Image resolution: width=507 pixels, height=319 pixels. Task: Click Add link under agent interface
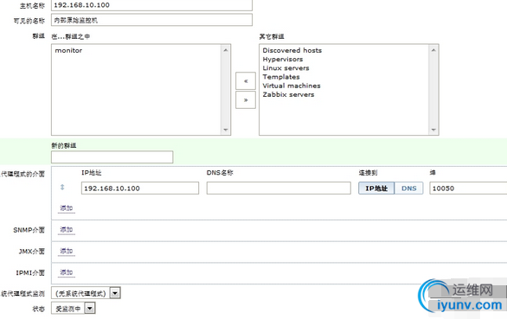67,208
